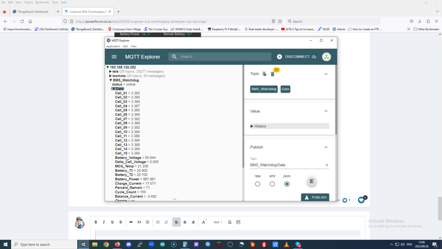Click the PUBLISH button

315,197
